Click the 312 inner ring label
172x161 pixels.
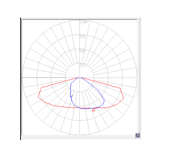pos(83,66)
